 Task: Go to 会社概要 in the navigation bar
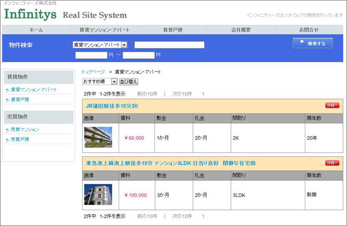[241, 30]
